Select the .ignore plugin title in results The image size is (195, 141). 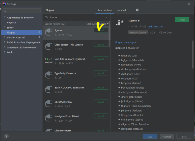pyautogui.click(x=59, y=30)
